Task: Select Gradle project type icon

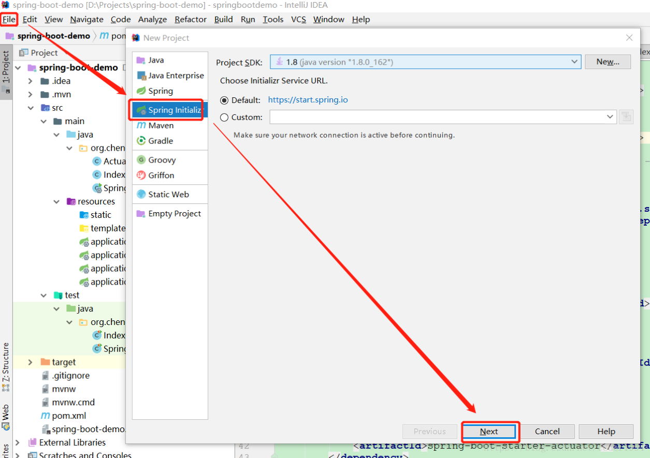Action: [x=141, y=141]
